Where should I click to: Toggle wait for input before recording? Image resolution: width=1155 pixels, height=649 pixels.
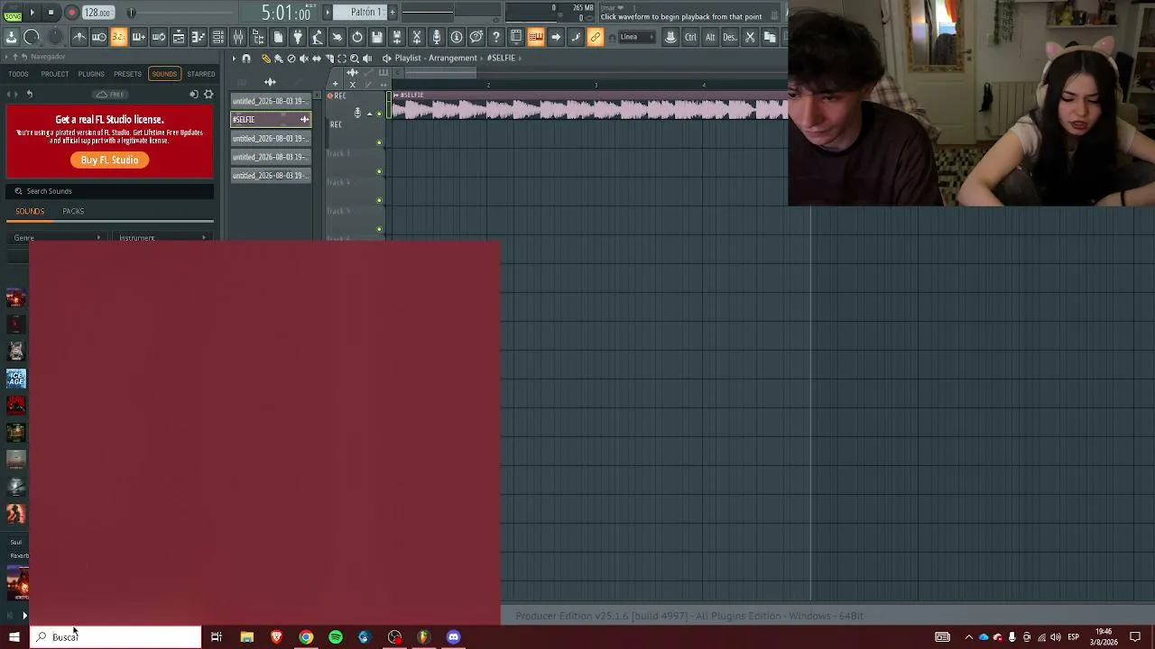point(99,37)
